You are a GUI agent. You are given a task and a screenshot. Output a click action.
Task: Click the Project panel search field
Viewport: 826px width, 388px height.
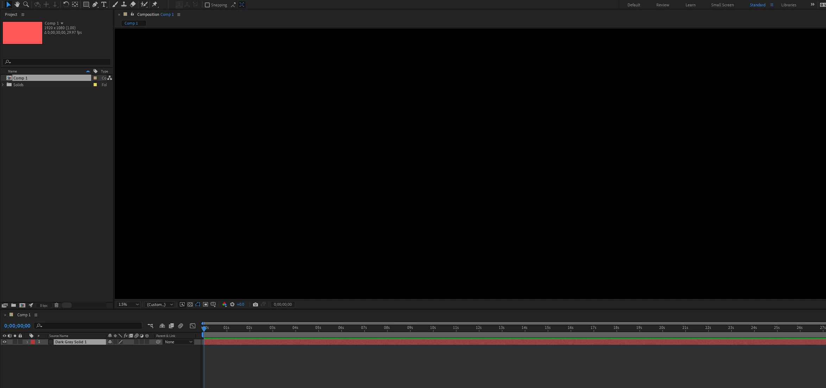coord(58,62)
